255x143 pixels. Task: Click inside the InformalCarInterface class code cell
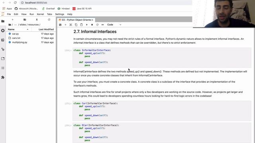click(x=162, y=58)
